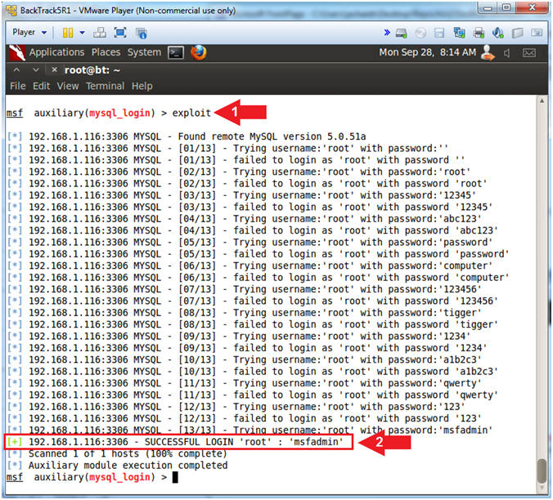Click the floppy drive device icon

(x=439, y=33)
